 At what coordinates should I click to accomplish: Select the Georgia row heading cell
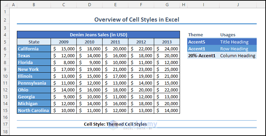(x=34, y=97)
